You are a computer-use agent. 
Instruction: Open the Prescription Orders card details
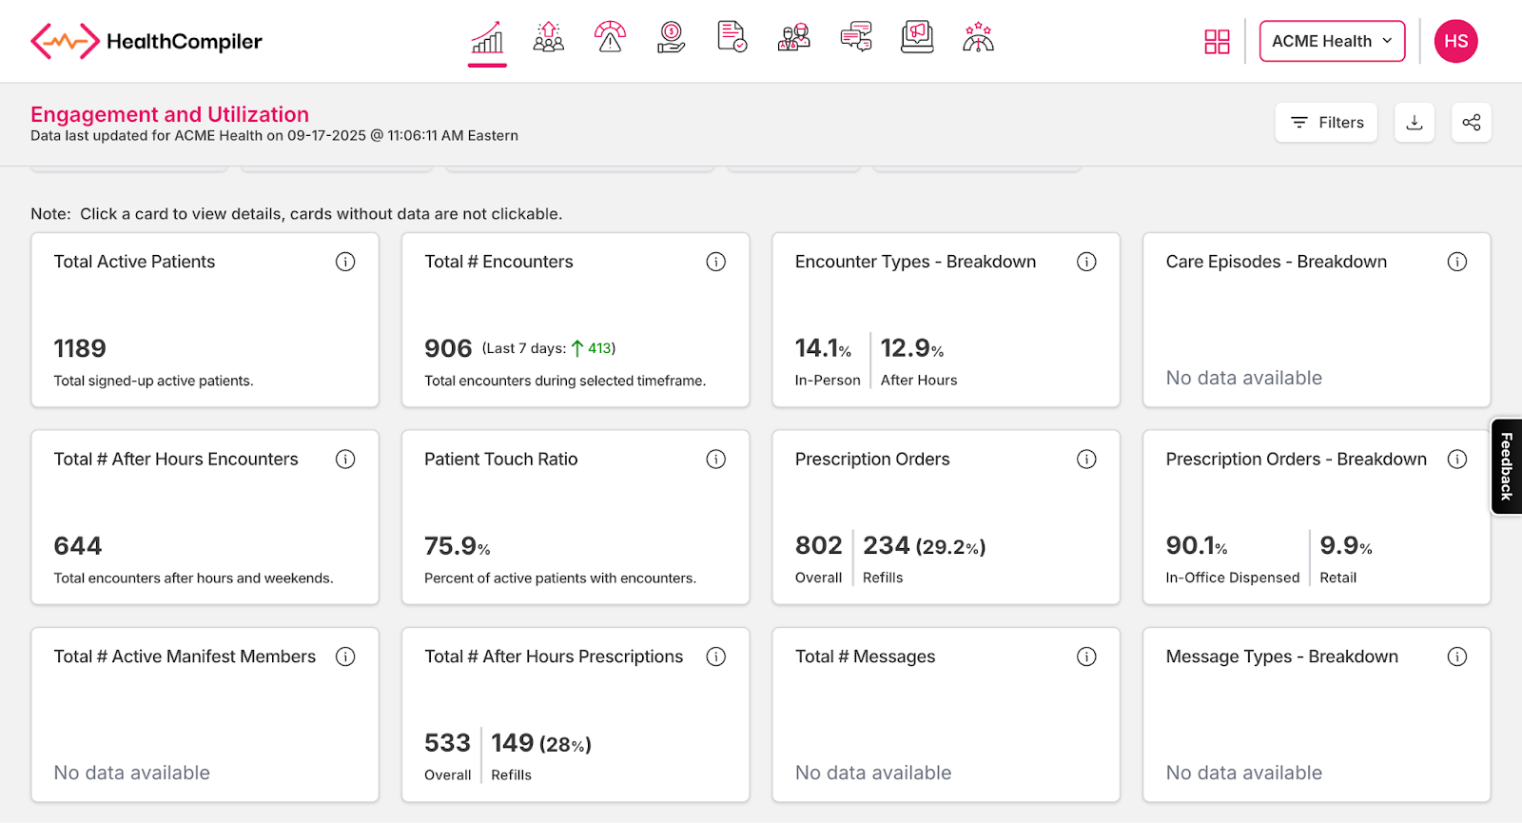tap(946, 518)
